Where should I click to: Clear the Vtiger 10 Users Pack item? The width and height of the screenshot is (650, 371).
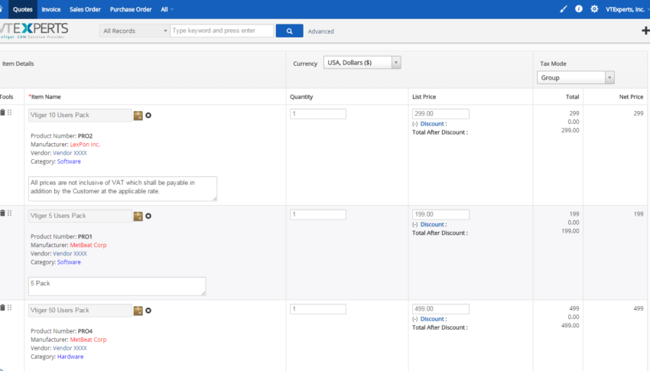(x=148, y=116)
